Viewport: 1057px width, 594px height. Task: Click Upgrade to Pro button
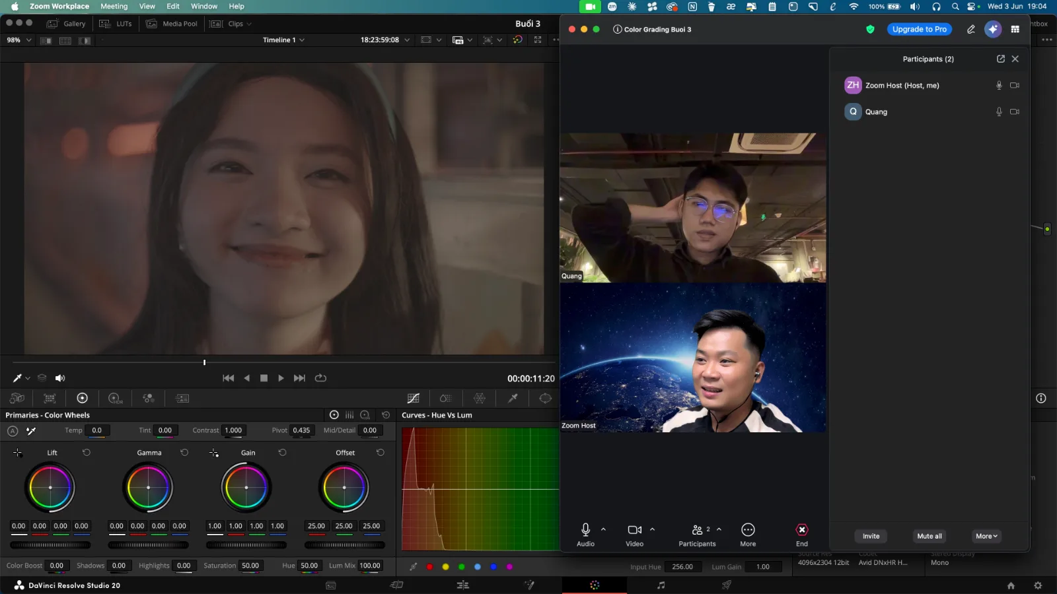(920, 29)
